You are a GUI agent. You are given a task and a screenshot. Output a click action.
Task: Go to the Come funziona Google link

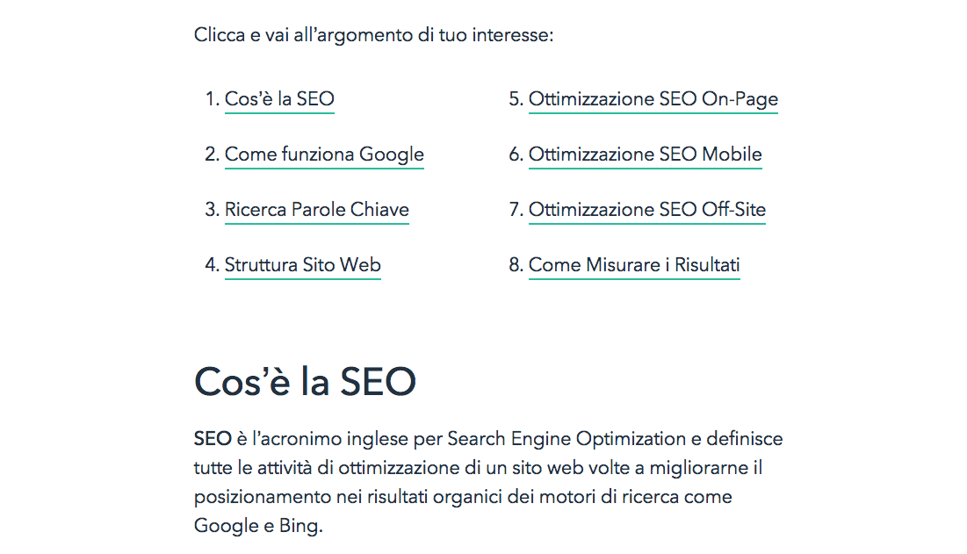click(324, 155)
